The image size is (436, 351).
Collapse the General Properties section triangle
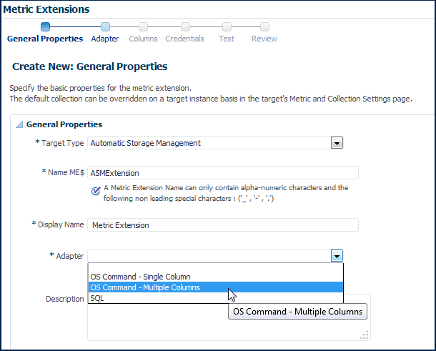tap(19, 124)
